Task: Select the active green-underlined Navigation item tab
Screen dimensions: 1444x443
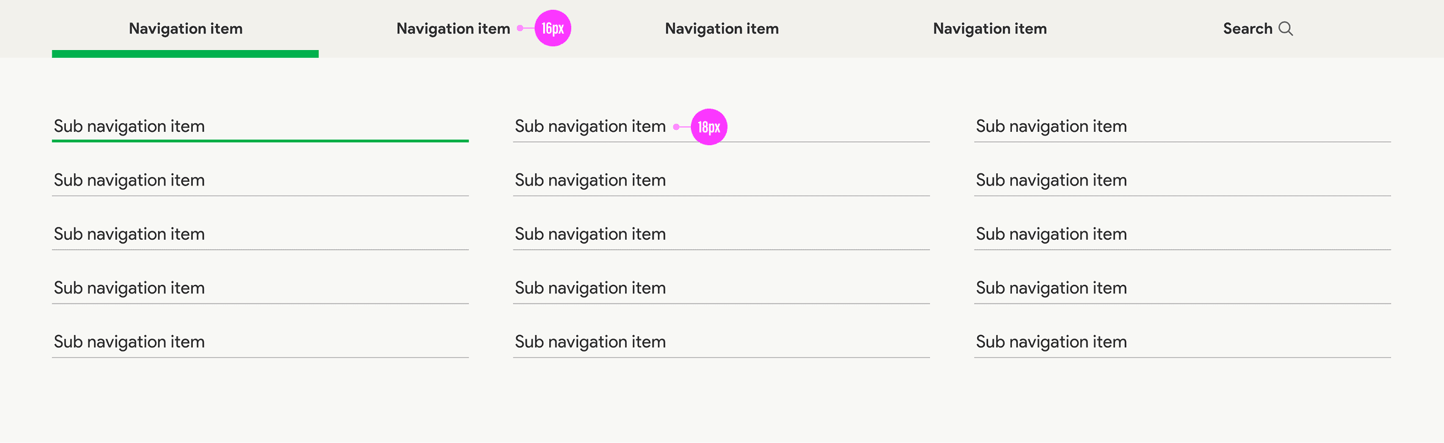Action: pos(186,29)
